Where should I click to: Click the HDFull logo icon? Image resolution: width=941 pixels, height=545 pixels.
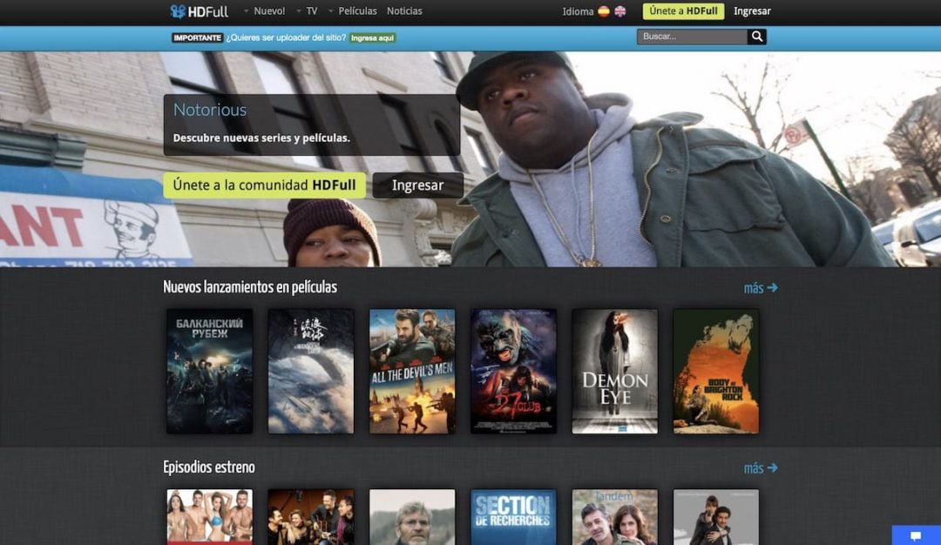(179, 11)
